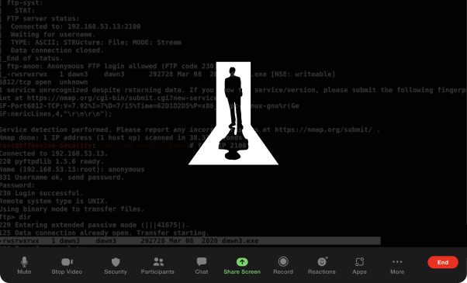The width and height of the screenshot is (467, 283).
Task: Click the 'Waiting for username.' line
Action: pyautogui.click(x=53, y=35)
